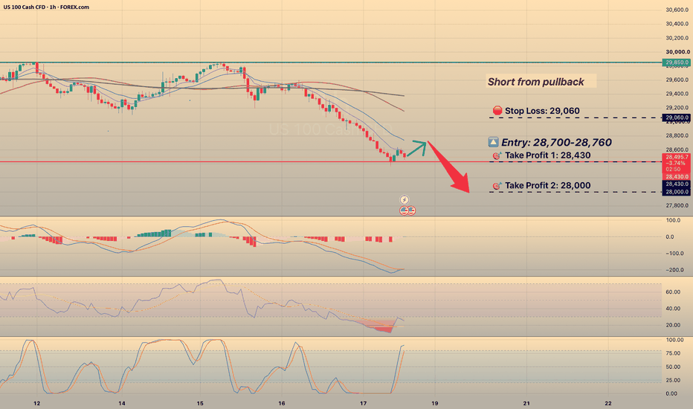This screenshot has height=409, width=693.
Task: Click date 14 on time axis
Action: coord(122,403)
